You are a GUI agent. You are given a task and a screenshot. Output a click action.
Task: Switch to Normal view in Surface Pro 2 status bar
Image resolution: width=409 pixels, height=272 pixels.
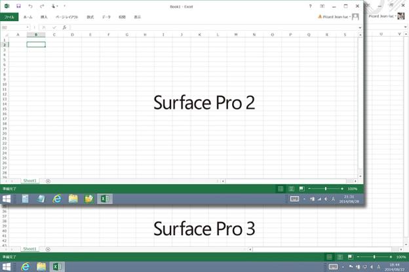tap(281, 189)
